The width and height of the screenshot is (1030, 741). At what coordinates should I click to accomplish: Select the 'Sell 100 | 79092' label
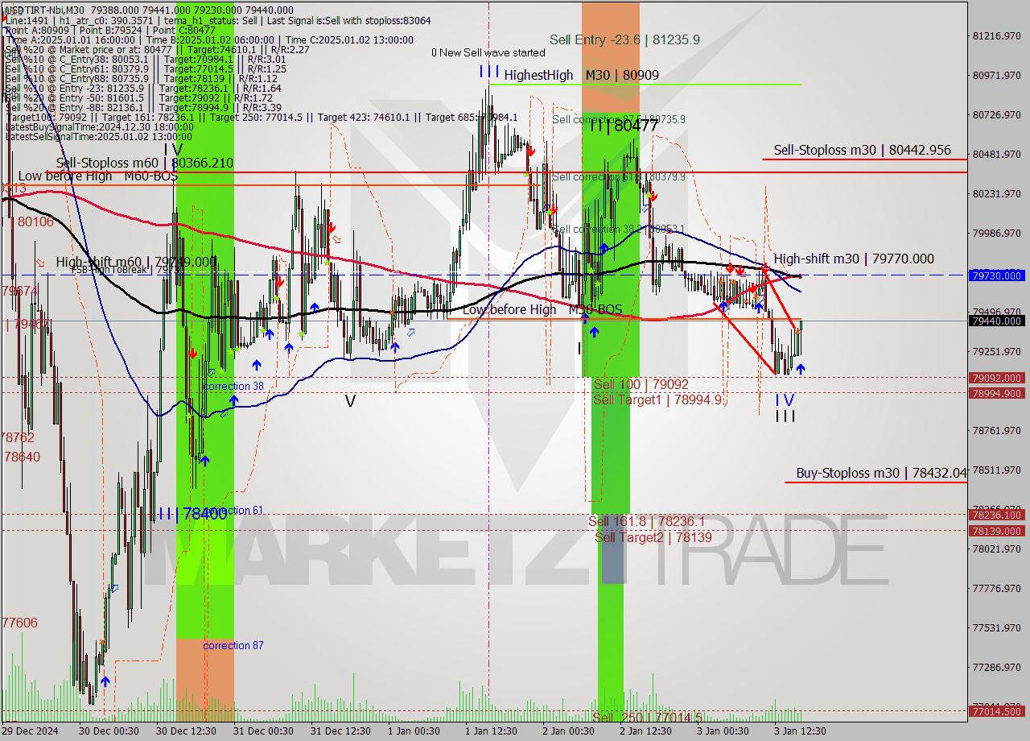[x=641, y=385]
